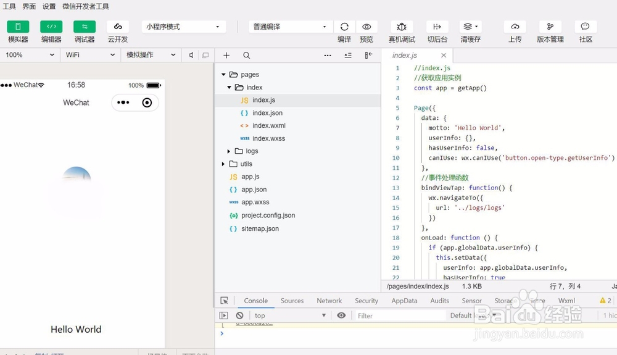
Task: Hide the file tree sidebar icon
Action: coord(368,56)
